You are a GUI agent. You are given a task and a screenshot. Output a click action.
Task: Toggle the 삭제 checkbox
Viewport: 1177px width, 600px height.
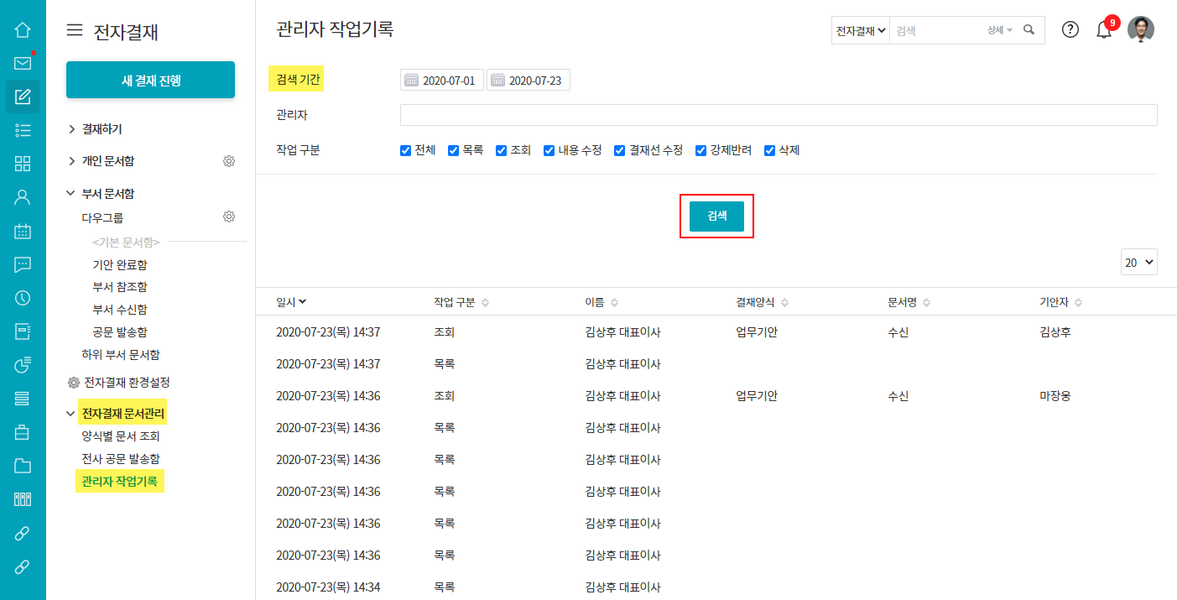pyautogui.click(x=769, y=151)
